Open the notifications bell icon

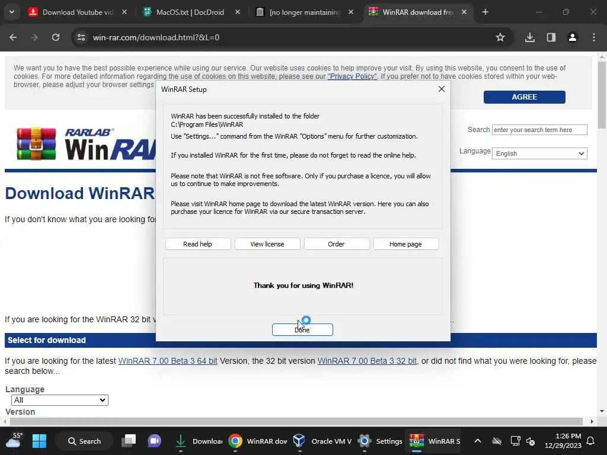[591, 441]
